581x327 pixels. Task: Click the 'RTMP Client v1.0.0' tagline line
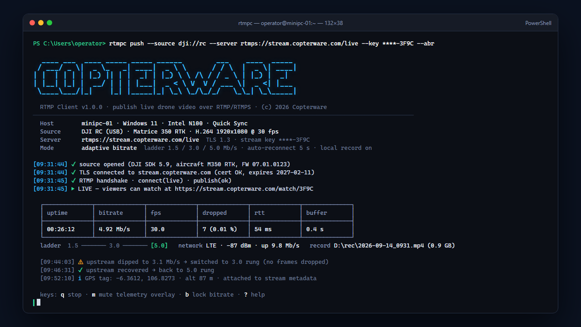183,107
